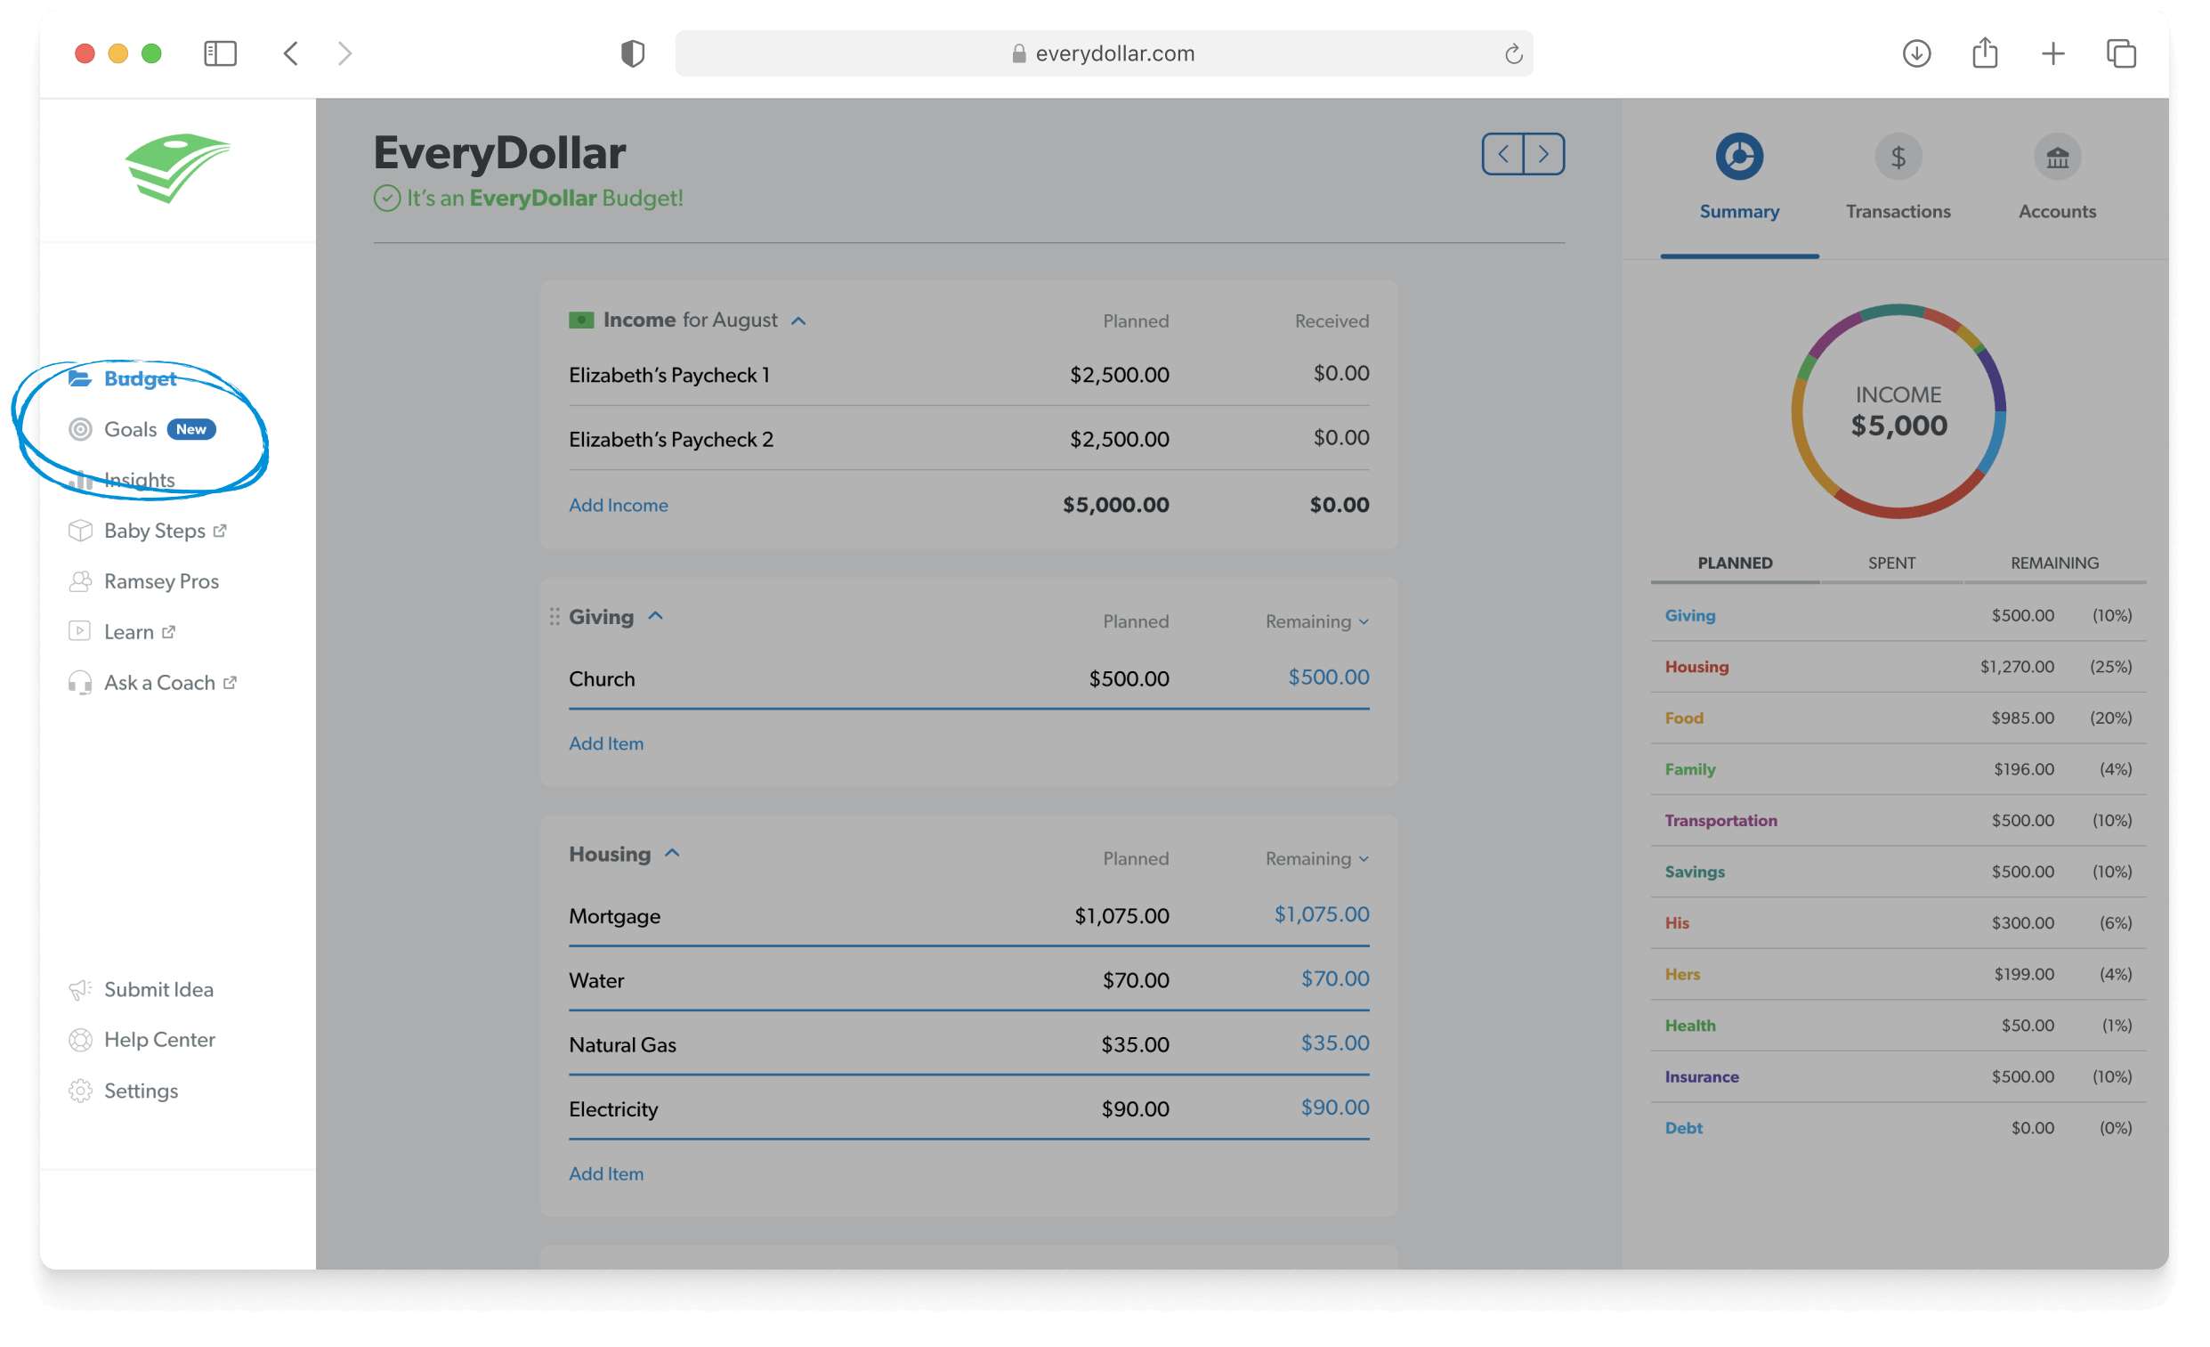Collapse the Housing section chevron
The height and width of the screenshot is (1347, 2210).
tap(672, 854)
